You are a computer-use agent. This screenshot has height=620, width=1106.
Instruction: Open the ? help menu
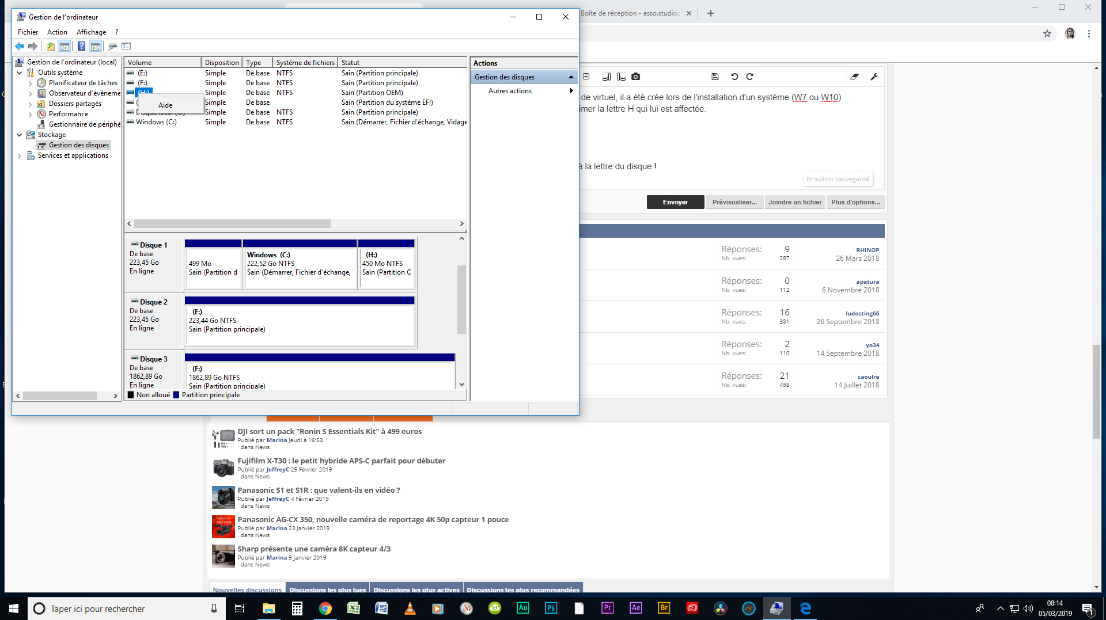[x=116, y=32]
